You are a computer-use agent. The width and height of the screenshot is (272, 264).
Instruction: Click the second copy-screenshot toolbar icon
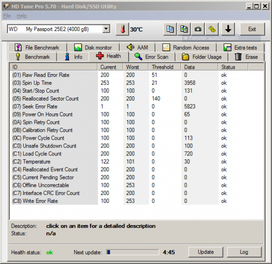(184, 29)
